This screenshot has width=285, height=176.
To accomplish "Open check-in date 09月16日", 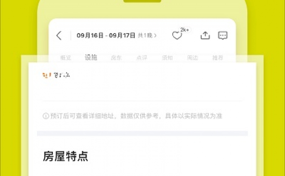I will pyautogui.click(x=90, y=35).
